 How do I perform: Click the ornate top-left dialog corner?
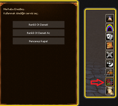click(x=2, y=4)
